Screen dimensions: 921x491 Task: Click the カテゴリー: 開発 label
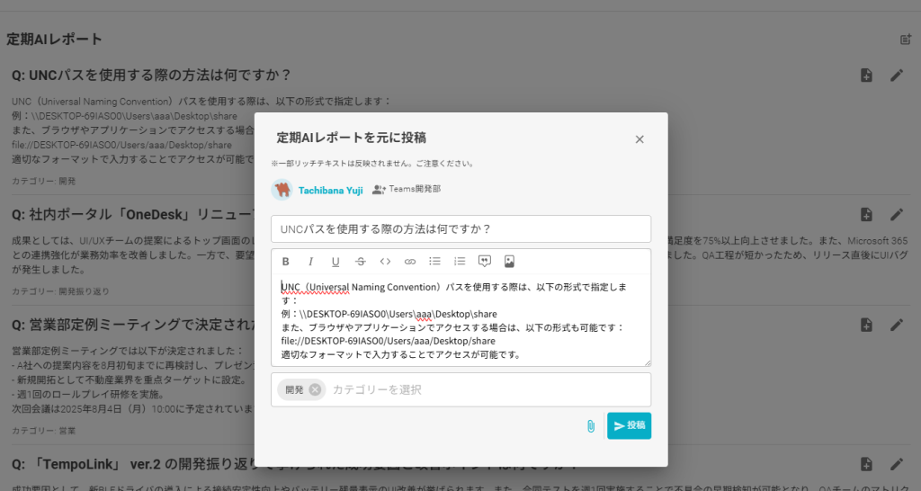43,181
